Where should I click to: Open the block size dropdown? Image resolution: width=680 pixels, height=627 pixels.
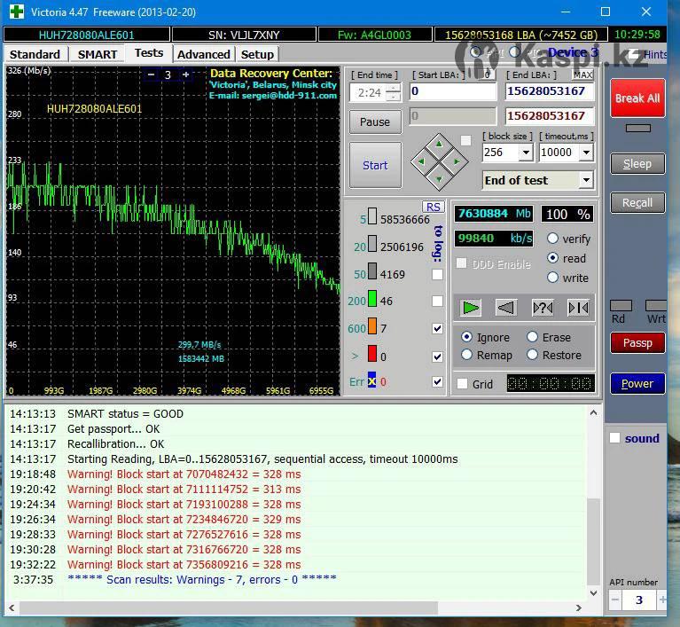pyautogui.click(x=526, y=153)
